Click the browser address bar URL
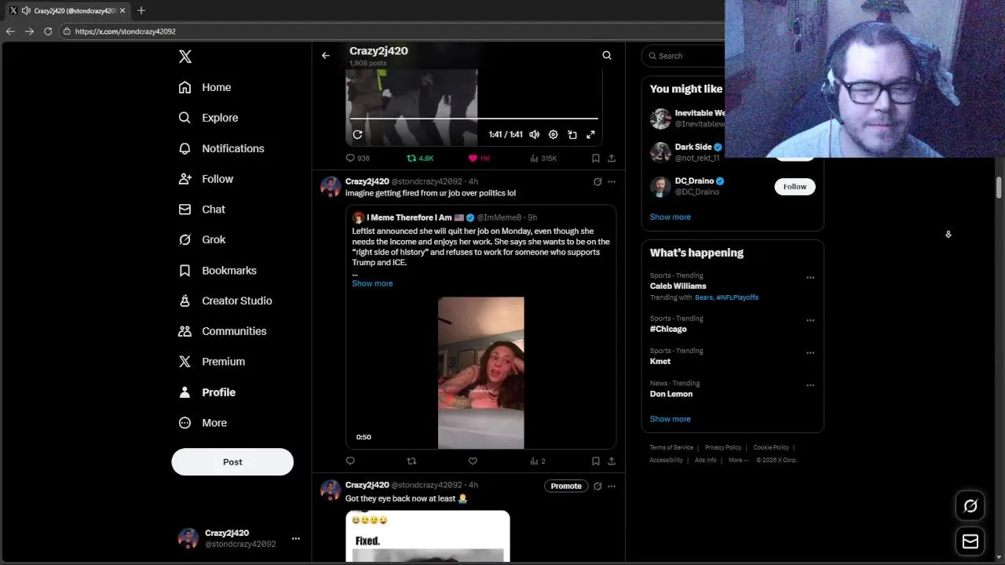 126,31
